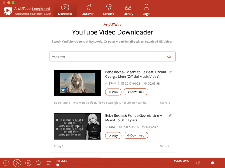Switch to the Discover tab

click(x=88, y=10)
